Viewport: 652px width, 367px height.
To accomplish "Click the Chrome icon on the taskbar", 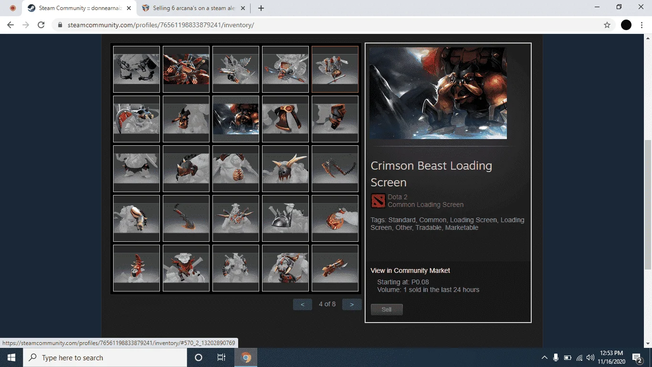I will point(246,357).
